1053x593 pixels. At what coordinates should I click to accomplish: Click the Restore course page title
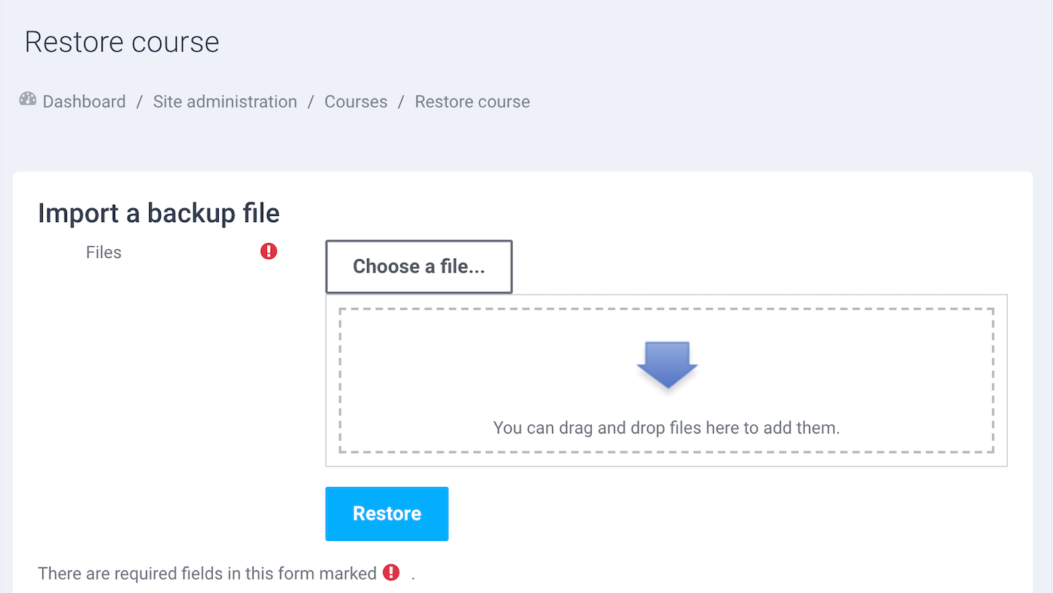coord(122,42)
